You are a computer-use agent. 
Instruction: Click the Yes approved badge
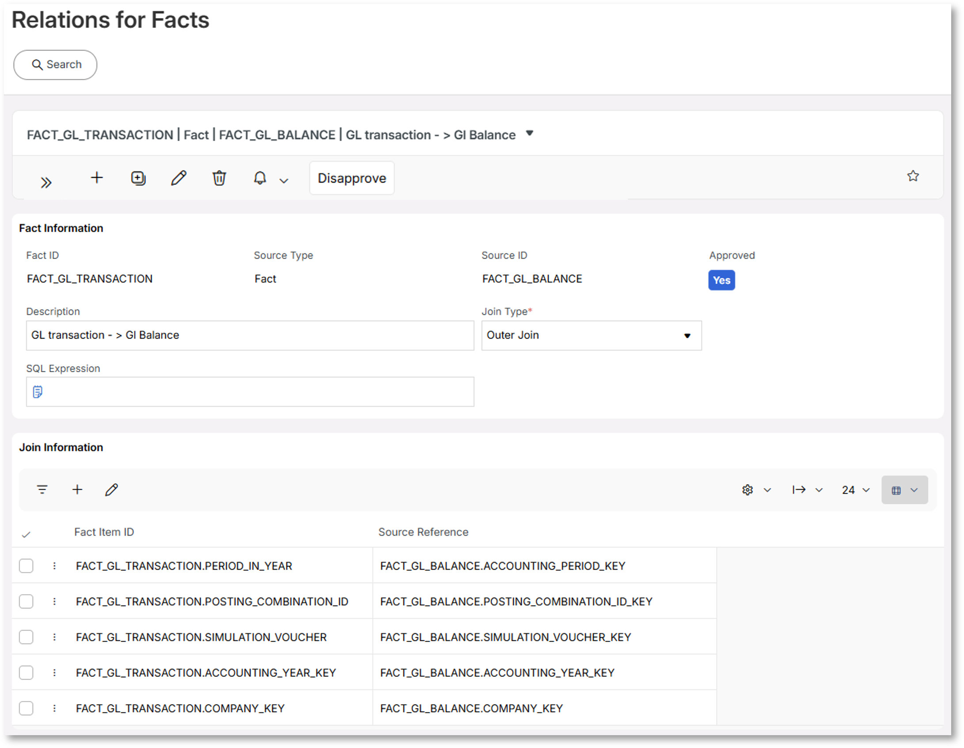point(721,280)
